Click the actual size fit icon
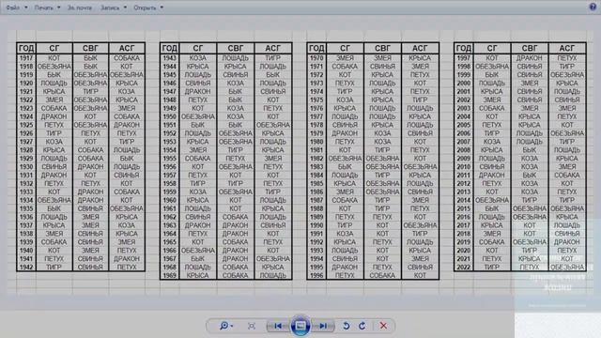Screen dimensions: 601x338 pos(252,326)
